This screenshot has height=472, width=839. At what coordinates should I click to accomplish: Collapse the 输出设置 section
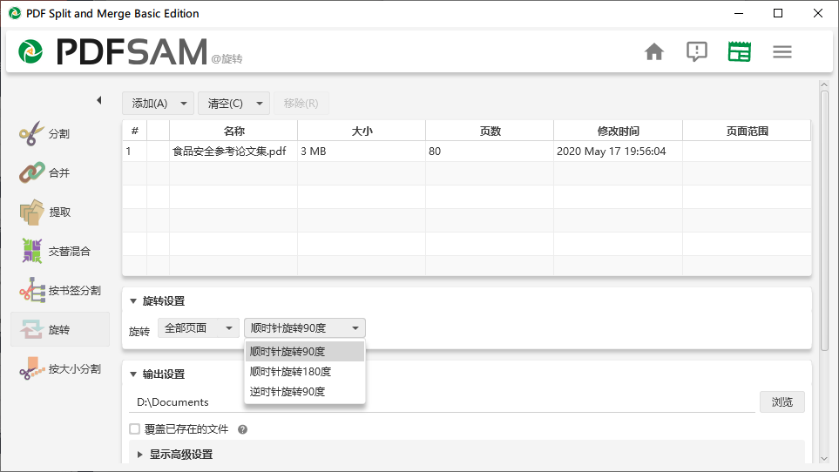coord(133,374)
